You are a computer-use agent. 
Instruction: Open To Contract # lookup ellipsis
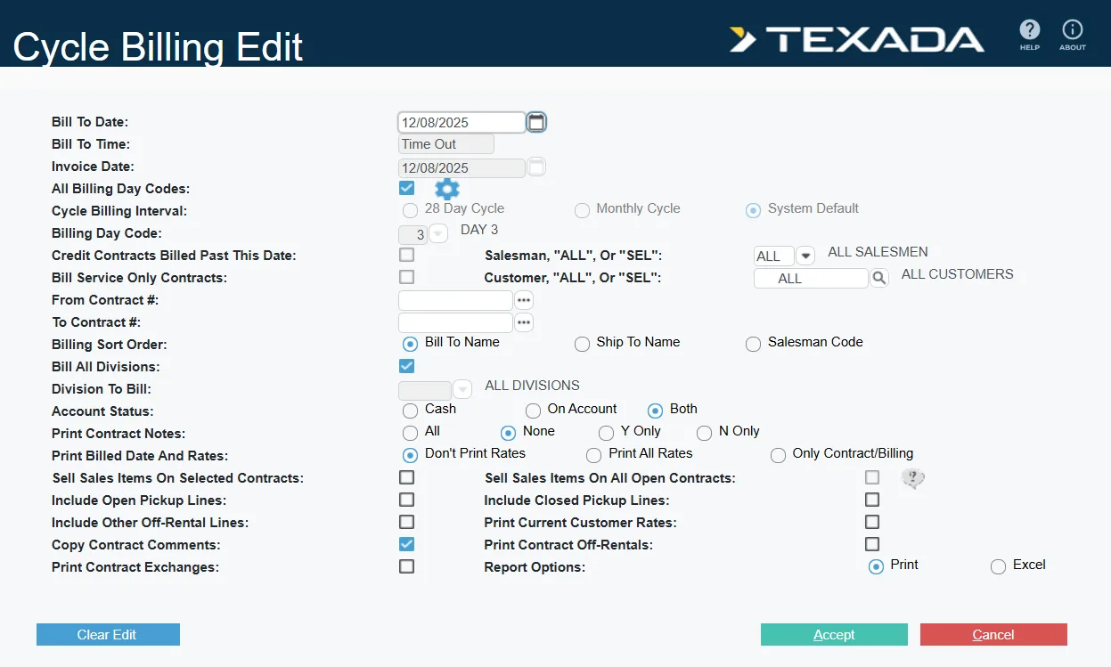pyautogui.click(x=524, y=322)
